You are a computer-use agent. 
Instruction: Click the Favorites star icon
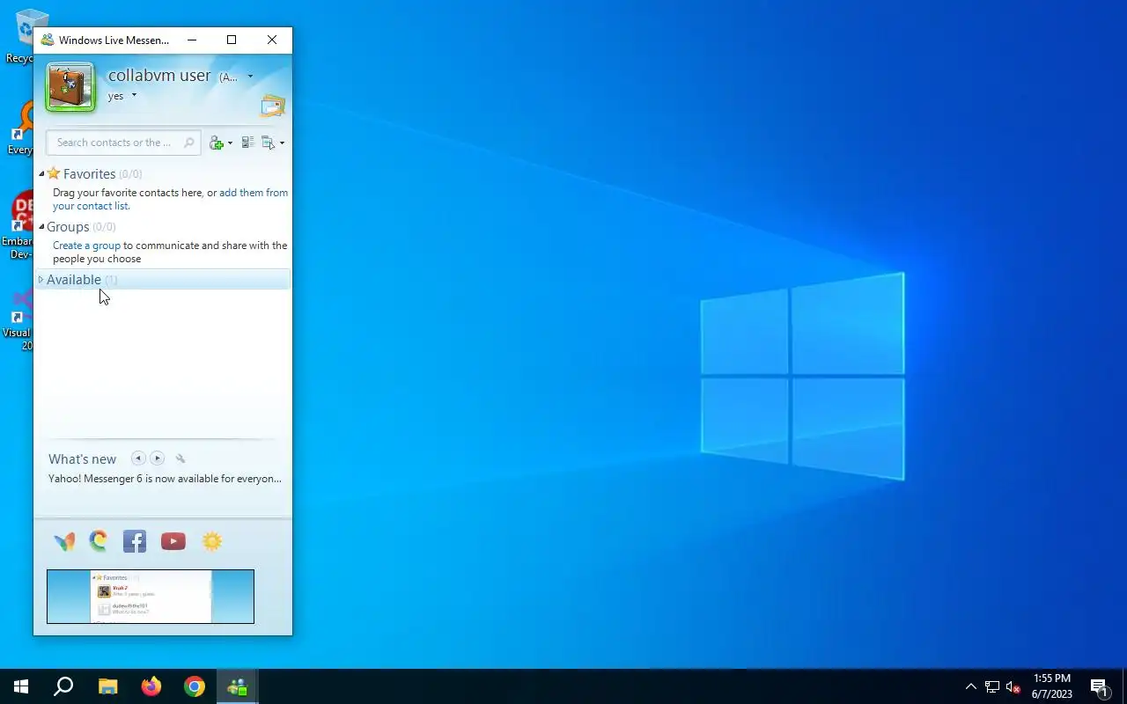pyautogui.click(x=54, y=173)
